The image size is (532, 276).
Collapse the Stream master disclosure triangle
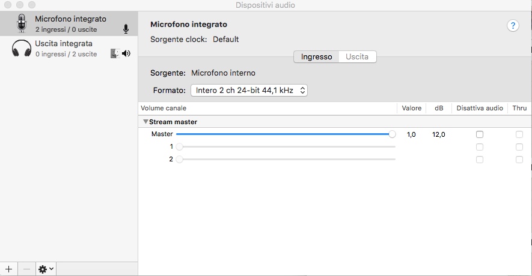pos(145,122)
